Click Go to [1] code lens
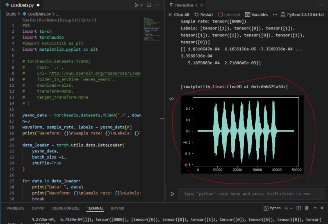Image resolution: width=328 pixels, height=224 pixels. [89, 20]
